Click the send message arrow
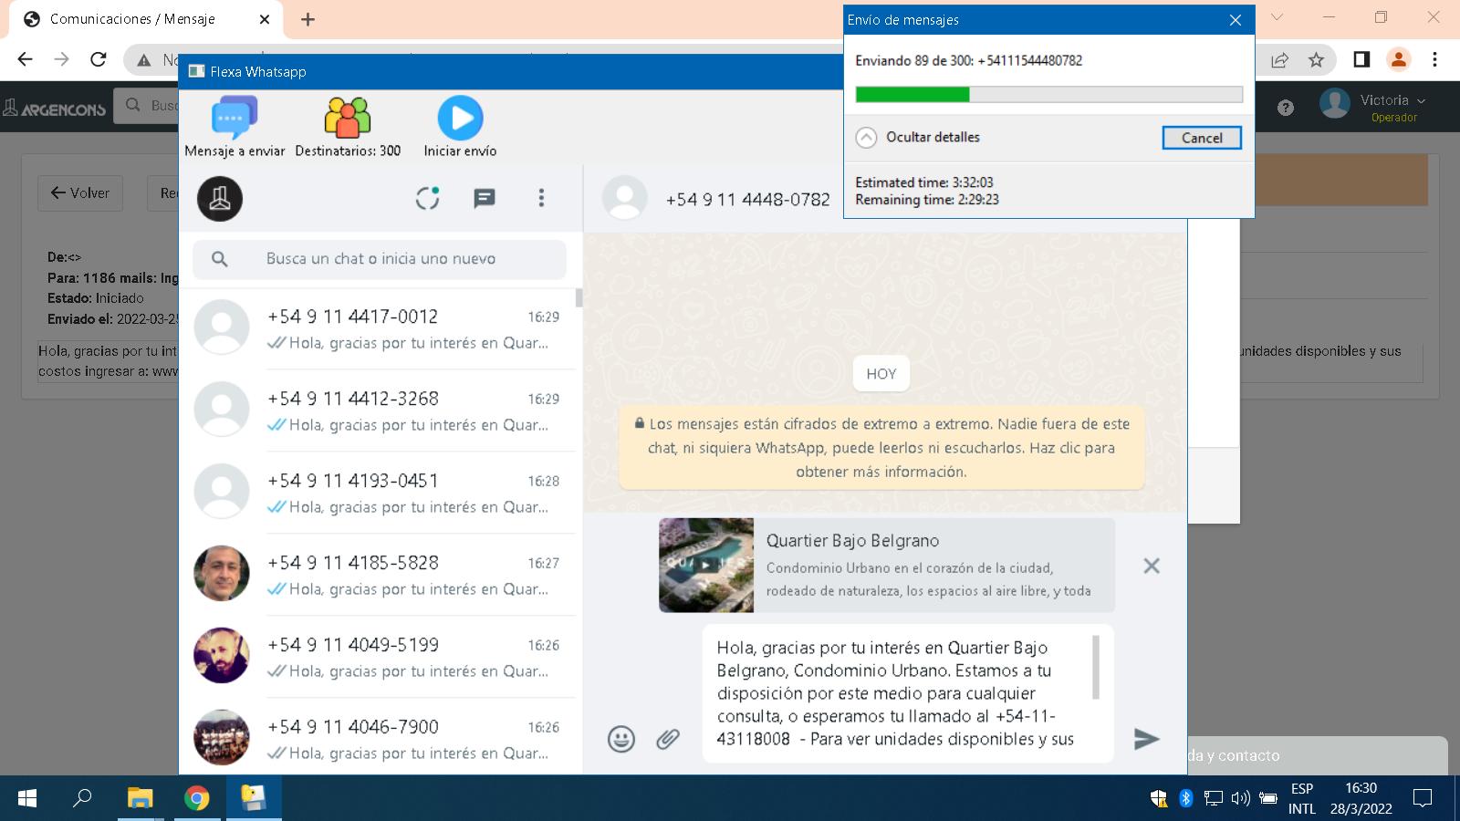This screenshot has width=1460, height=821. (1146, 739)
